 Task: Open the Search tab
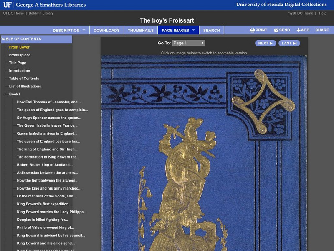coord(211,30)
